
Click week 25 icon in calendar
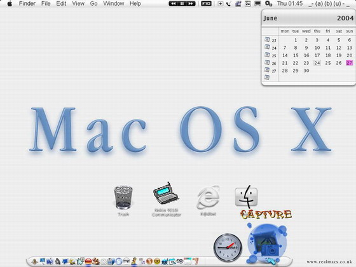[x=267, y=55]
